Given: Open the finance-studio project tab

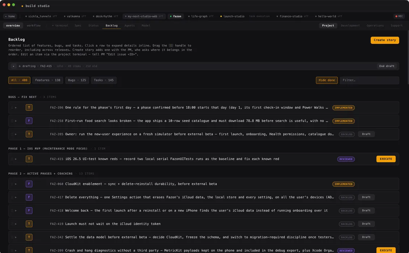Looking at the screenshot, I should tap(292, 16).
